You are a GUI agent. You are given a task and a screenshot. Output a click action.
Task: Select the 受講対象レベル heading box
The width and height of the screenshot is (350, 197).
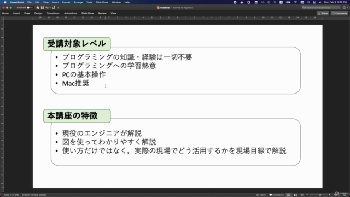click(77, 44)
